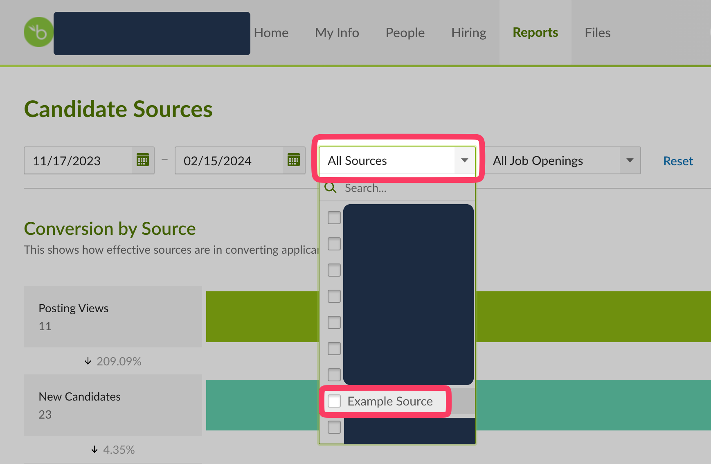This screenshot has height=464, width=711.
Task: Select the Reports tab
Action: [535, 33]
